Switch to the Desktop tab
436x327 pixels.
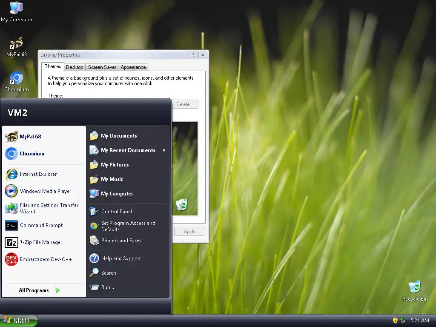tap(75, 67)
